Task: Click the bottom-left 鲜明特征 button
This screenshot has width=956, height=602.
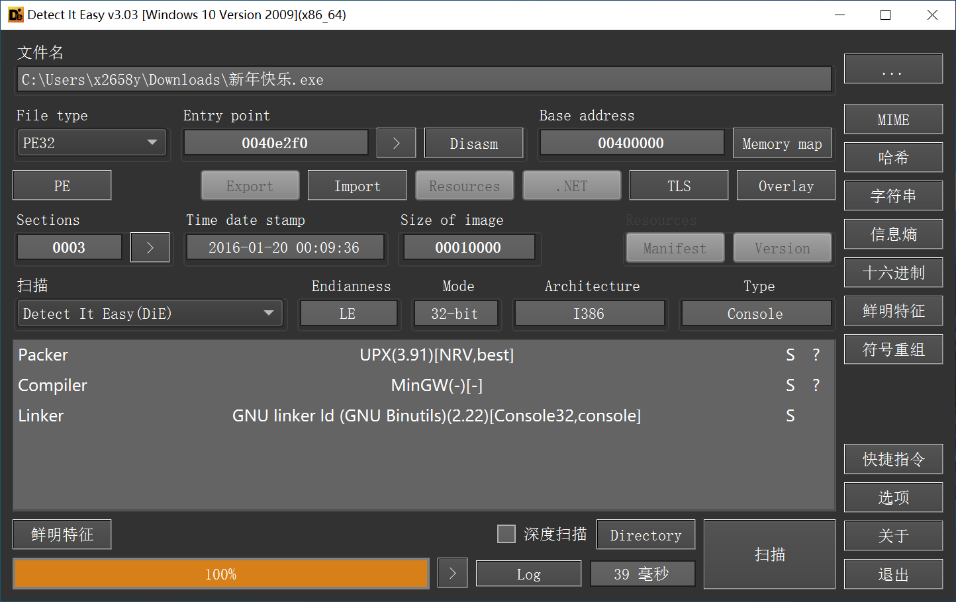Action: 62,535
